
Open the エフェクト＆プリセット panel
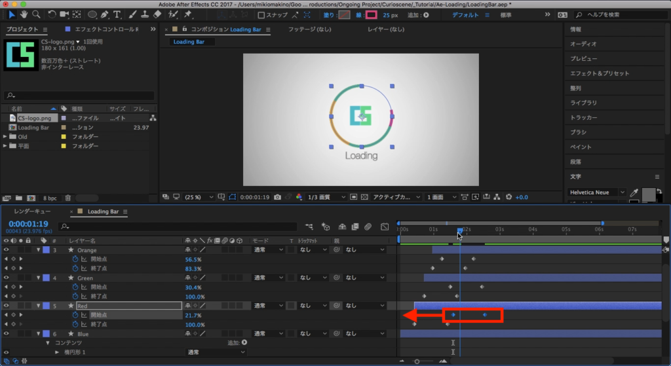[x=599, y=73]
